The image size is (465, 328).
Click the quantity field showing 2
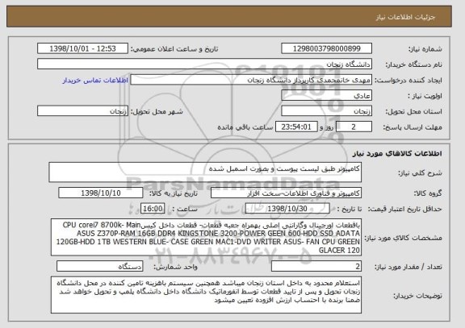[x=316, y=267]
